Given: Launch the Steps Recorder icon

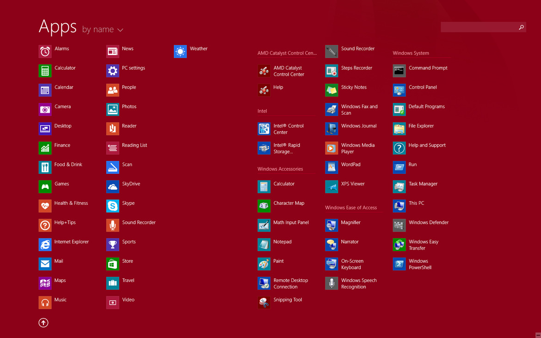Looking at the screenshot, I should (332, 71).
